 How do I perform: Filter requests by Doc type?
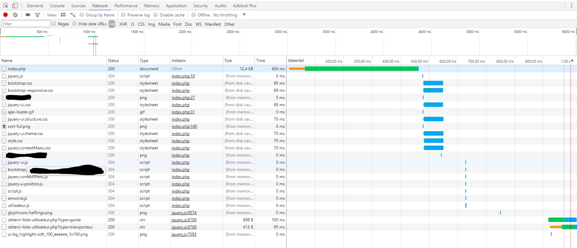(x=189, y=24)
